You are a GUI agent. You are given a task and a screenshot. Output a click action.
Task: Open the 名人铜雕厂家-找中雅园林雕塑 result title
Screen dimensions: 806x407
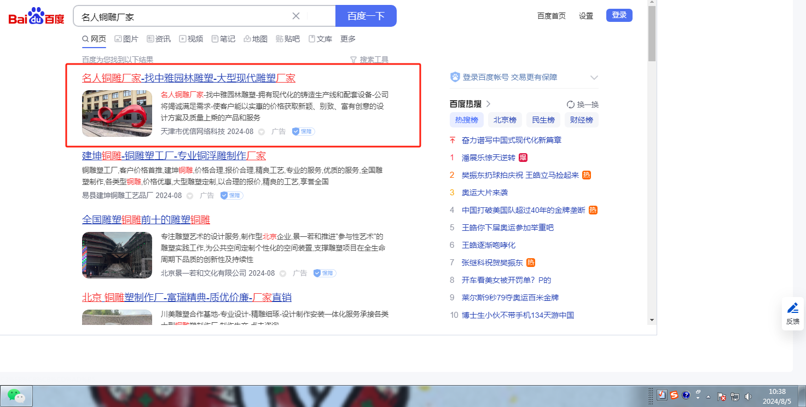189,78
